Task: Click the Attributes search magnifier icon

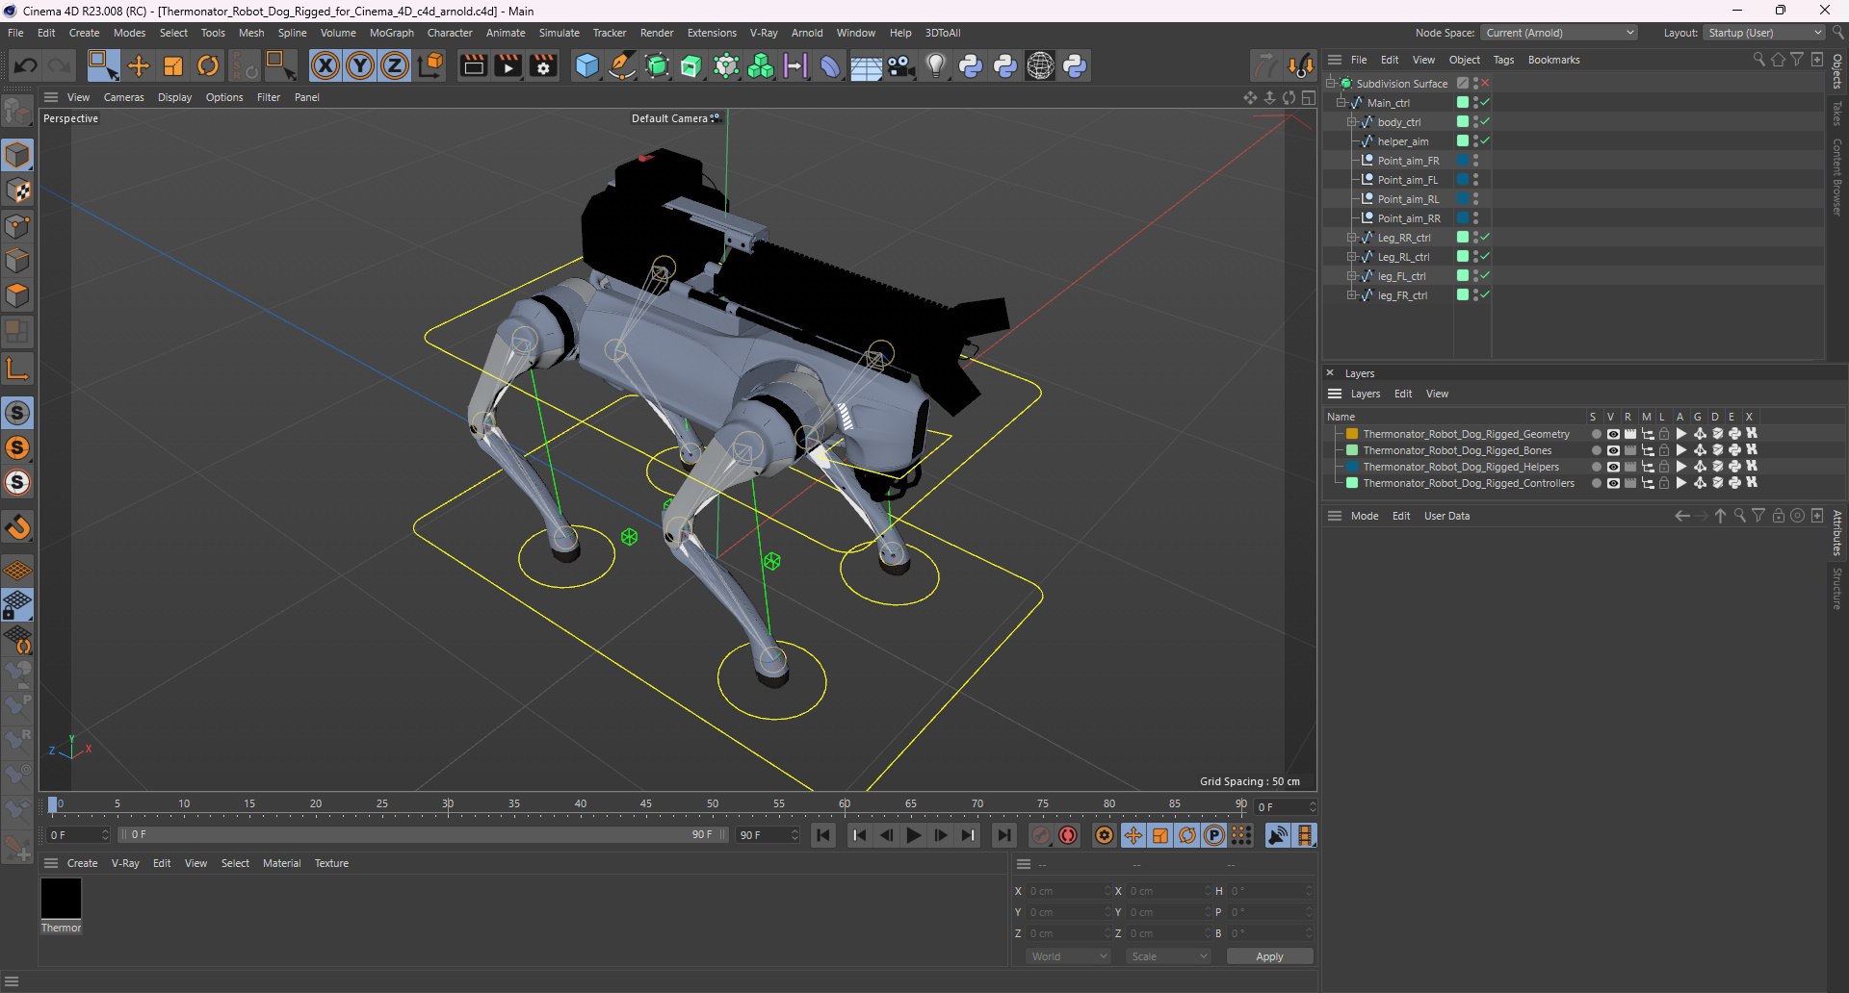Action: 1739,516
